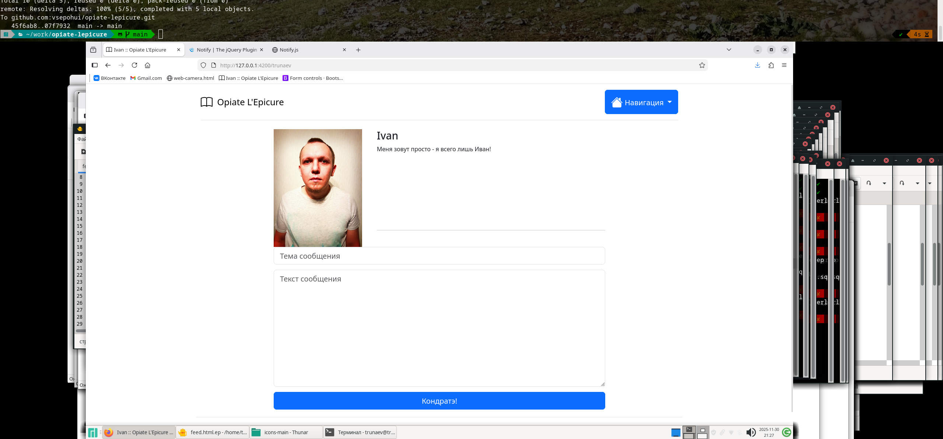
Task: Open the Thunar icons-main taskbar window
Action: click(286, 432)
